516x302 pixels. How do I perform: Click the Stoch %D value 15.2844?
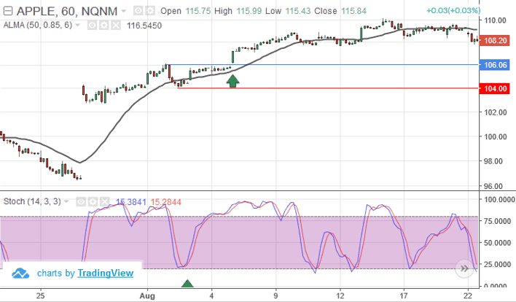(166, 202)
